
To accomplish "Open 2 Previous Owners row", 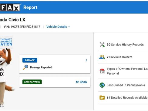I will (x=119, y=57).
